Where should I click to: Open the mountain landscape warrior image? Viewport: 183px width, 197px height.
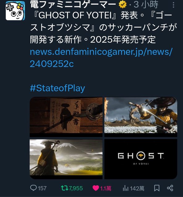point(66,159)
